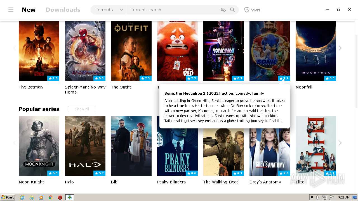Viewport: 358px width, 201px height.
Task: Click the 8.7 rating badge on Halo
Action: click(99, 173)
